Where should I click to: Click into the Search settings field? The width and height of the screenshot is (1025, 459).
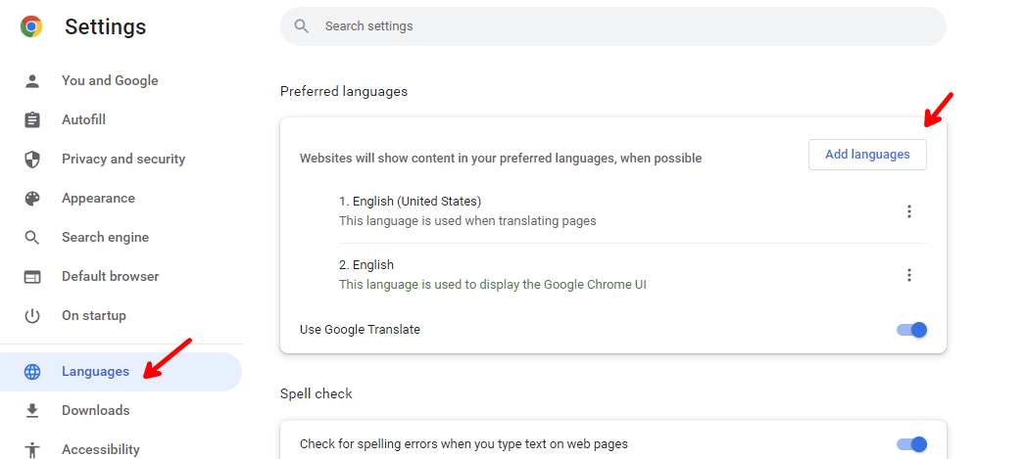613,26
